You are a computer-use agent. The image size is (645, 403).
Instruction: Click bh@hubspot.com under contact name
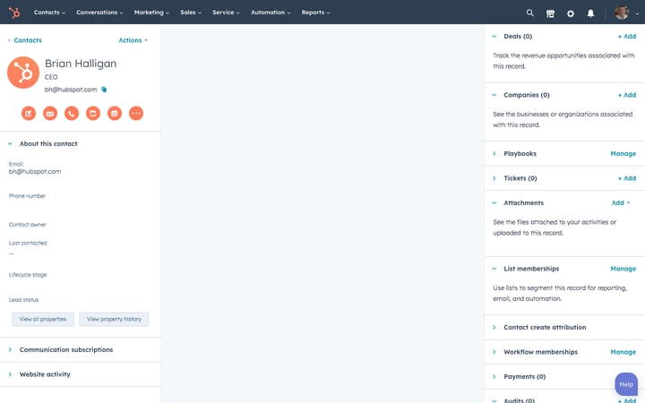click(x=71, y=90)
